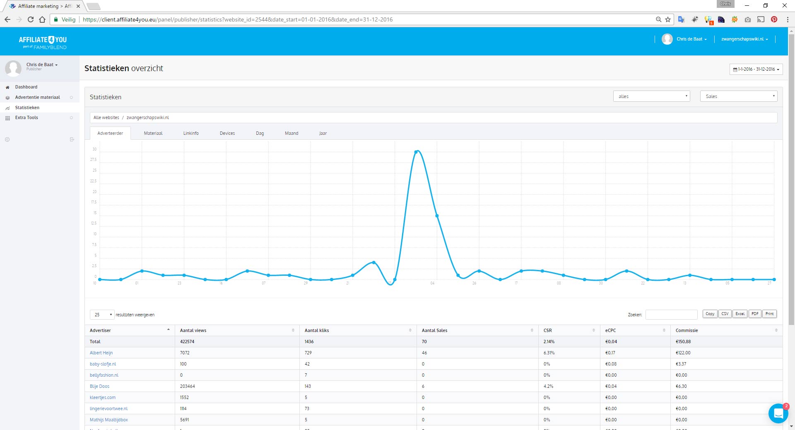This screenshot has height=430, width=795.
Task: Open the chat support bubble
Action: (778, 413)
